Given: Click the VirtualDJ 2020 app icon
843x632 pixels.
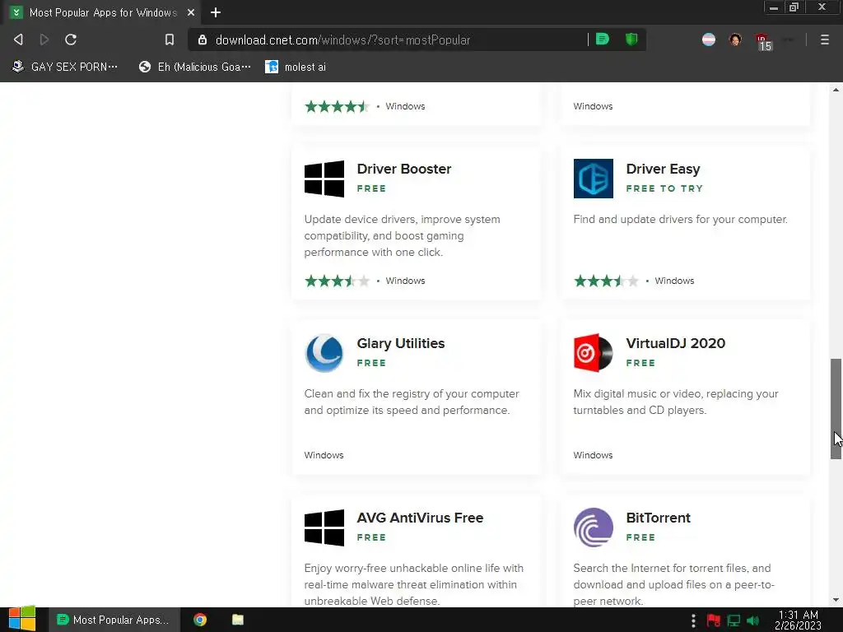Looking at the screenshot, I should (593, 353).
